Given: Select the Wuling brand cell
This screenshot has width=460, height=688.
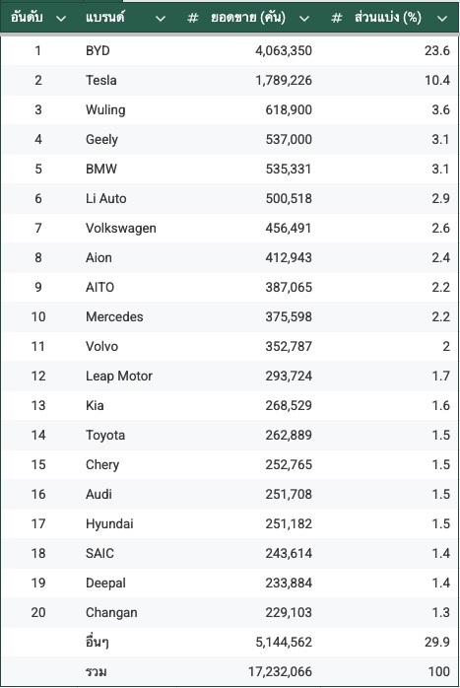Looking at the screenshot, I should 105,109.
